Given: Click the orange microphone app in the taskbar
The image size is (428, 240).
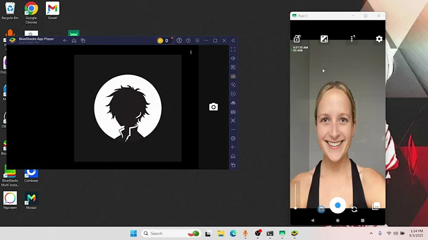Looking at the screenshot, I should tap(246, 233).
